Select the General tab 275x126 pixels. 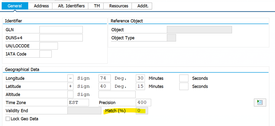(15, 6)
